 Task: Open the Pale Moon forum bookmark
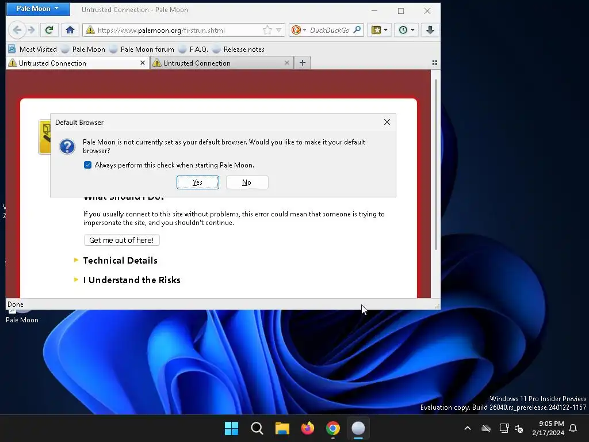point(142,49)
